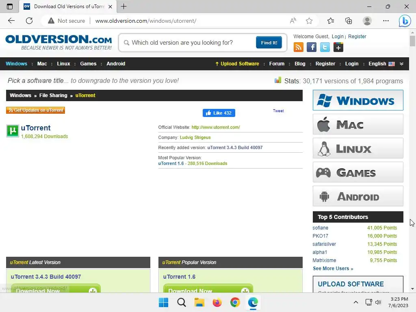Open Edge Settings and more menu
Screen dimensions: 416x312
point(386,21)
